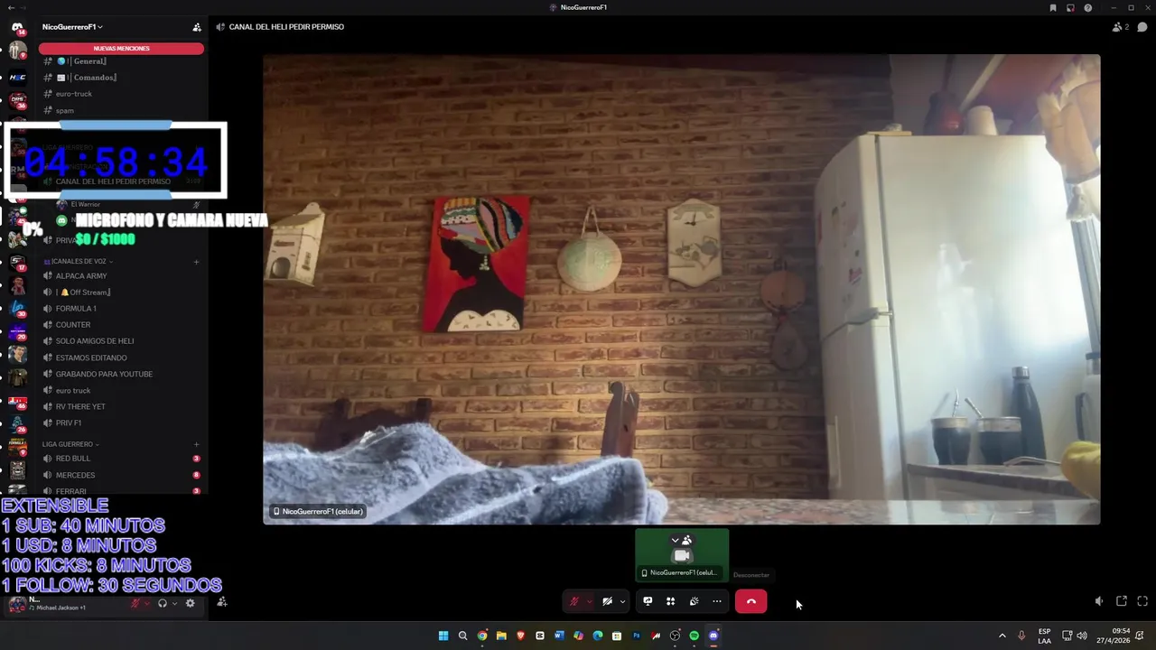This screenshot has height=650, width=1156.
Task: Open MERCEDES channel
Action: (x=121, y=475)
